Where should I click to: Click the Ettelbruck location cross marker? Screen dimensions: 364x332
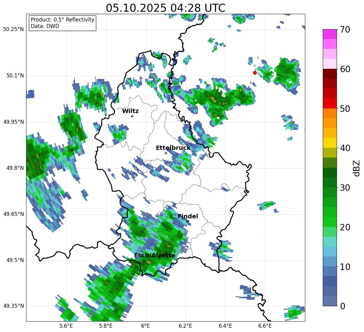click(166, 153)
